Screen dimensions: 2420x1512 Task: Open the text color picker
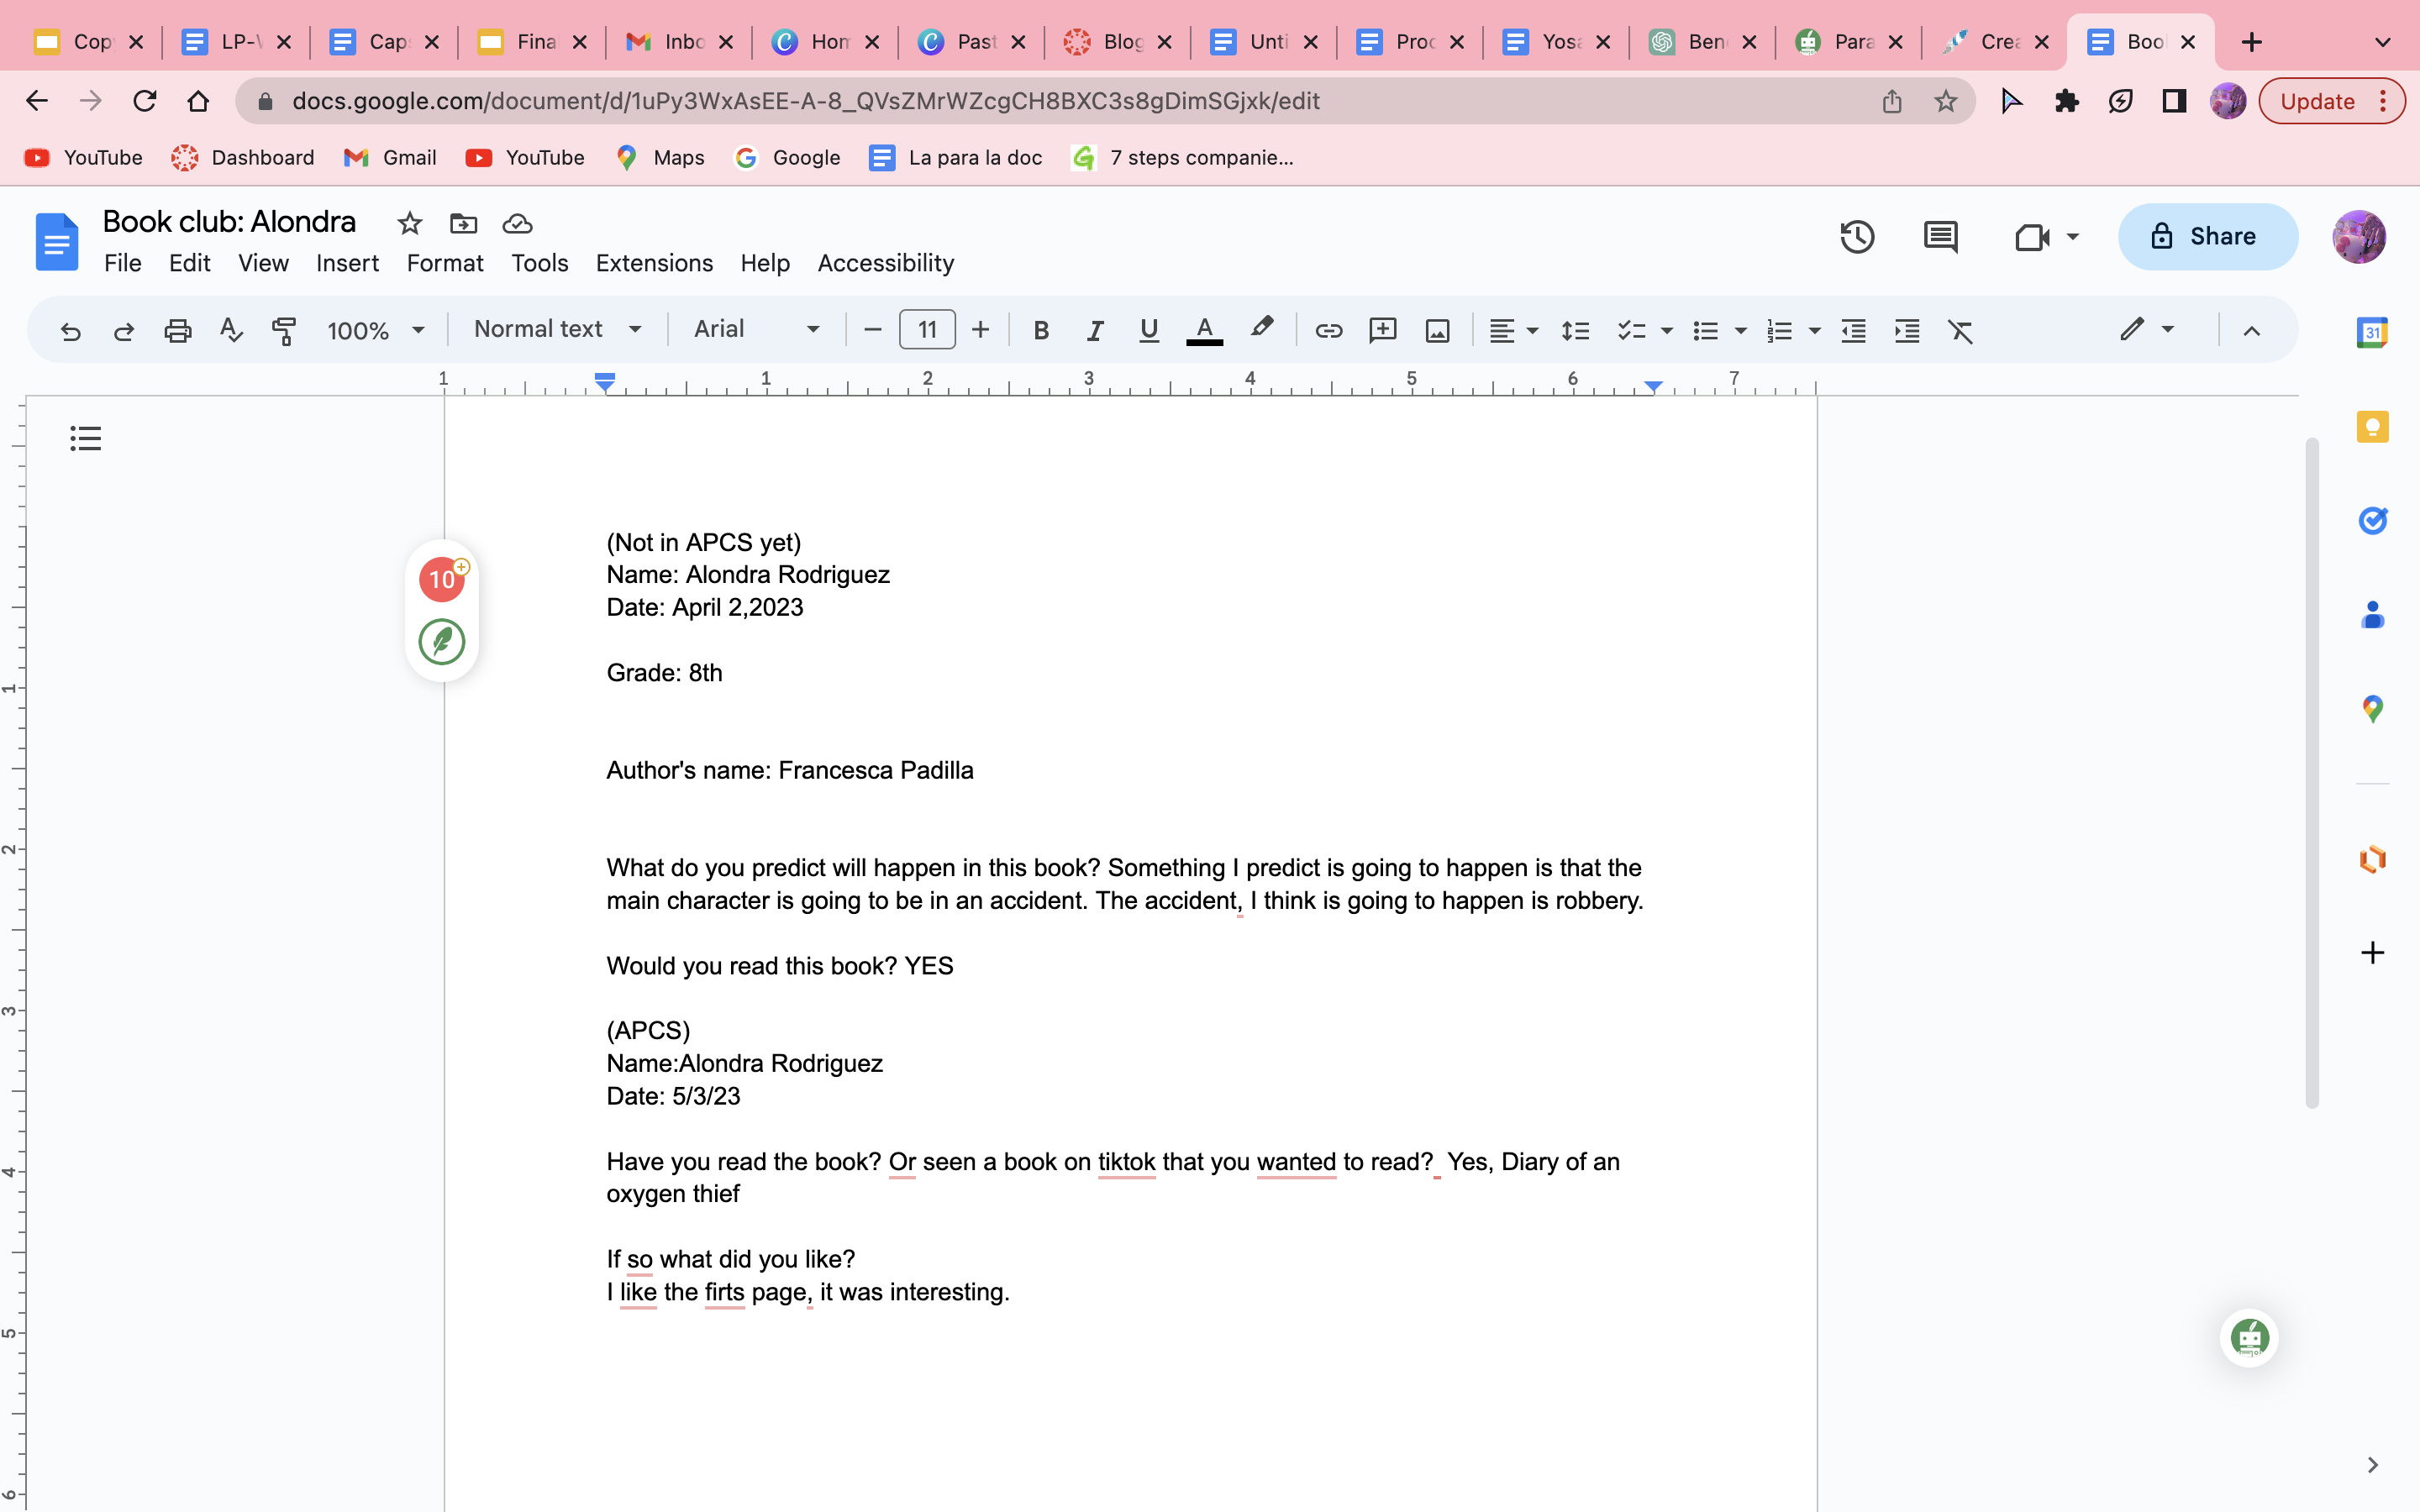click(x=1204, y=330)
